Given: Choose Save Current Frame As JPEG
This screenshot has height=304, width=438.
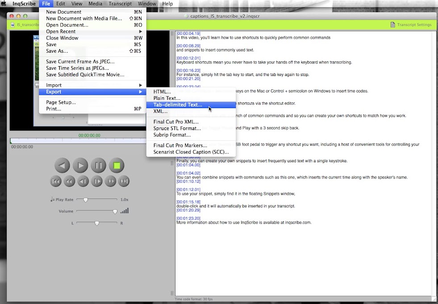Looking at the screenshot, I should point(92,62).
